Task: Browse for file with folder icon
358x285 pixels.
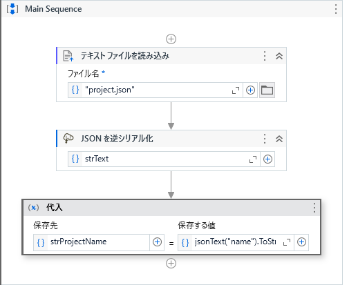Action: (267, 90)
